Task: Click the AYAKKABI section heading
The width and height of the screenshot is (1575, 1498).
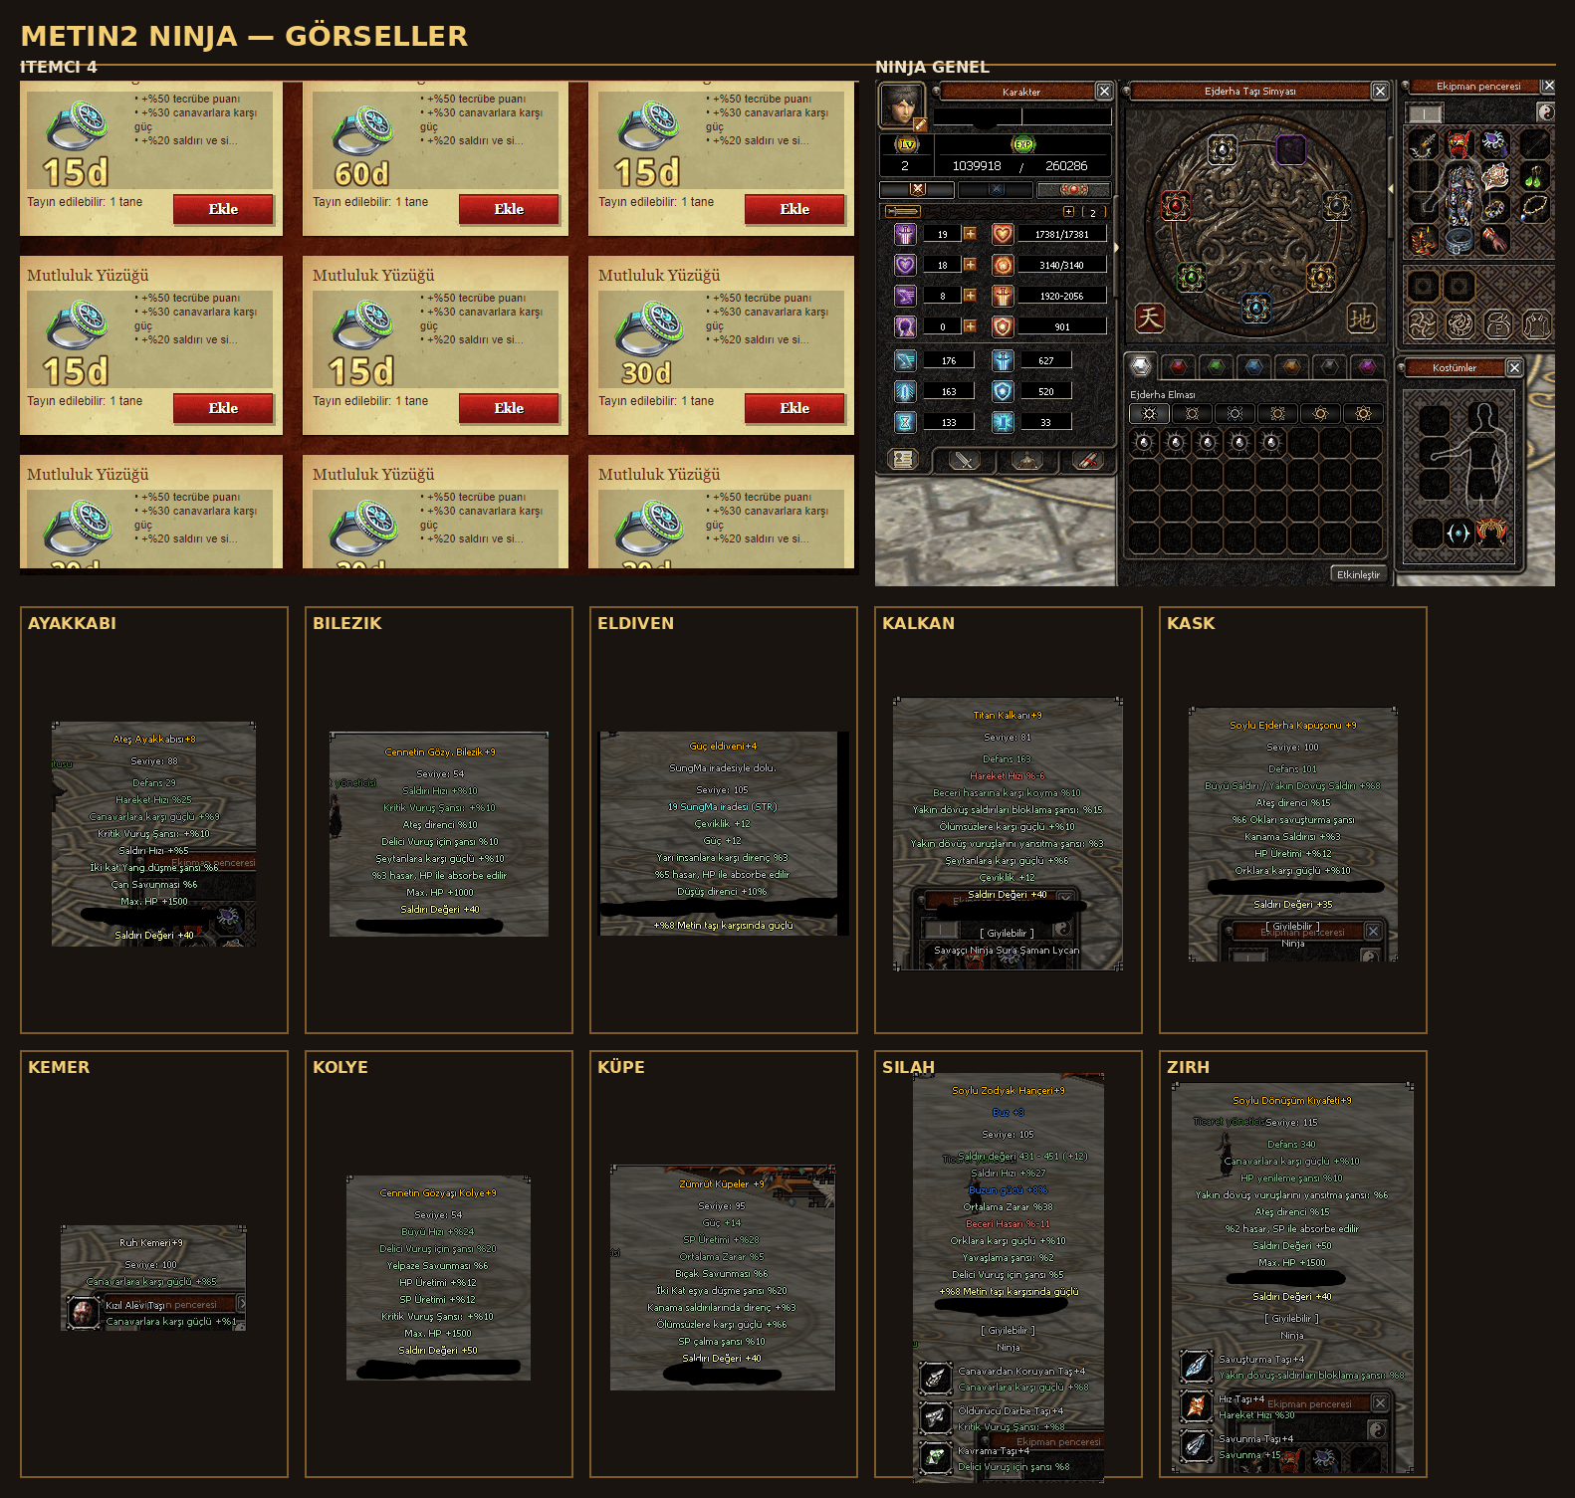Action: click(72, 623)
